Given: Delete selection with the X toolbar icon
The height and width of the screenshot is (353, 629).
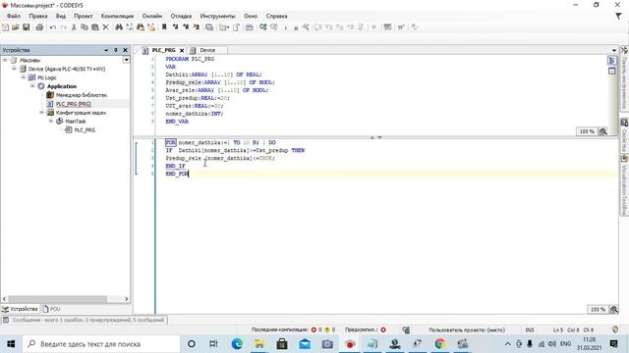Looking at the screenshot, I should (105, 27).
